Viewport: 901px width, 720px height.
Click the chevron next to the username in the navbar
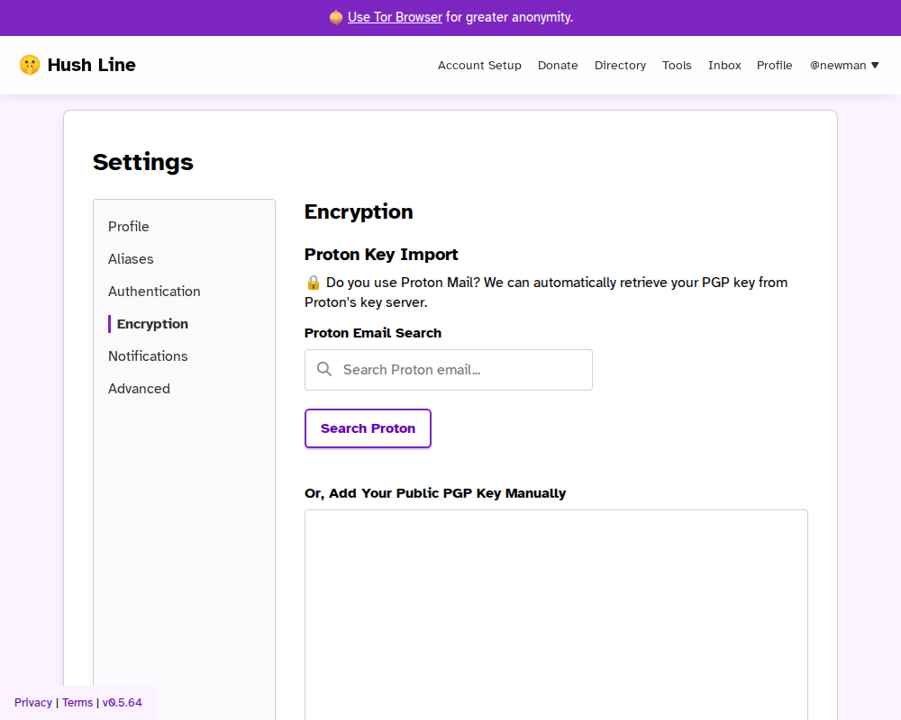tap(875, 65)
